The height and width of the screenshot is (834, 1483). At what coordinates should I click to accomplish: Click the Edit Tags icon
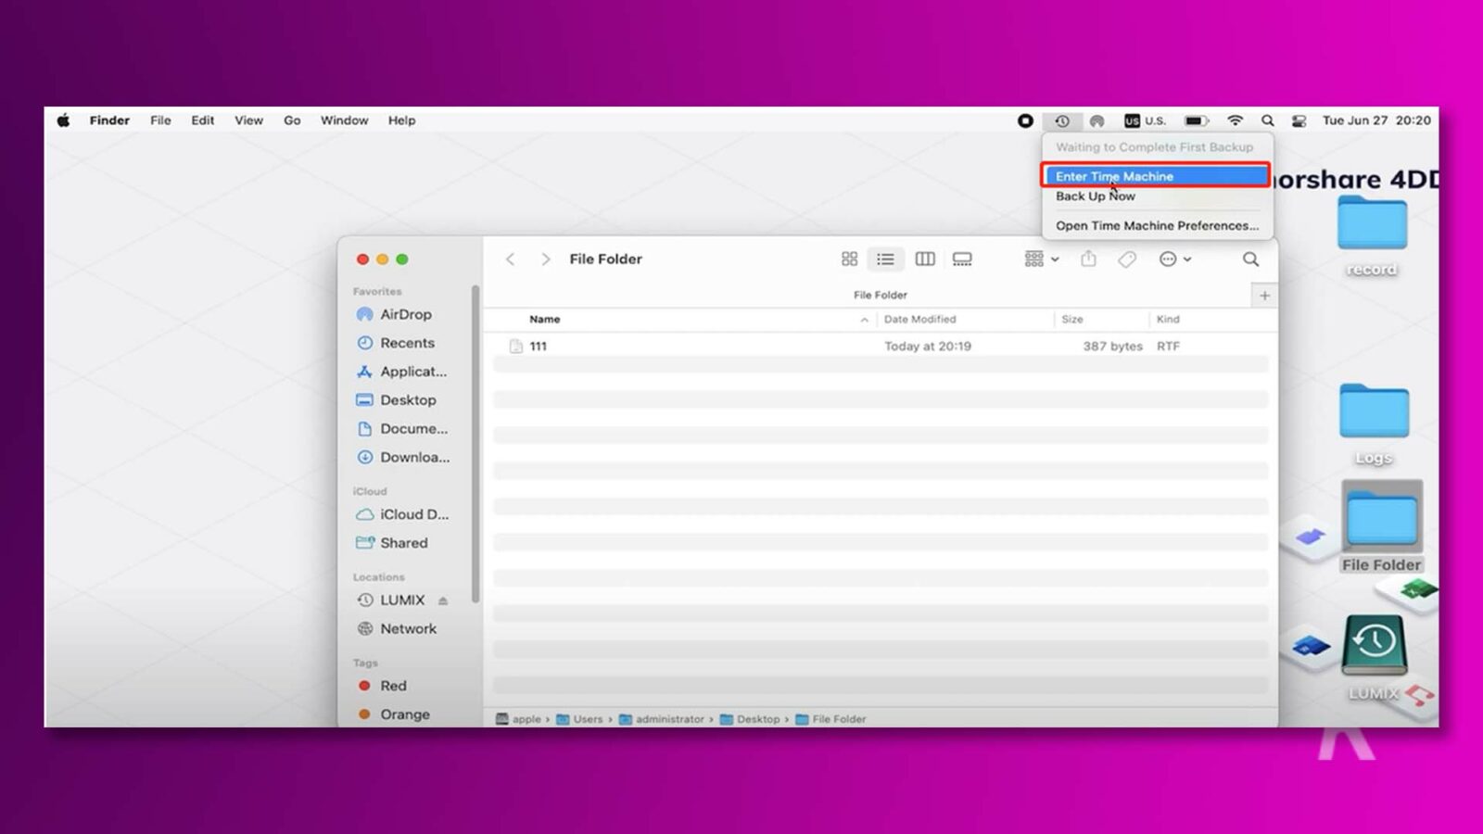(x=1127, y=259)
